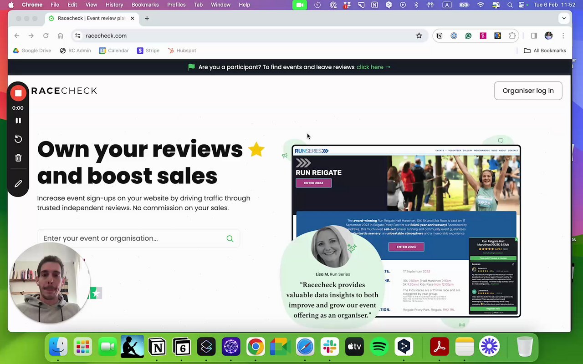Open the History menu
The image size is (583, 364).
click(x=114, y=5)
